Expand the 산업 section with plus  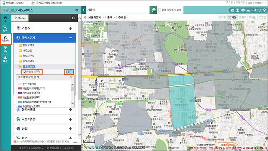point(70,129)
